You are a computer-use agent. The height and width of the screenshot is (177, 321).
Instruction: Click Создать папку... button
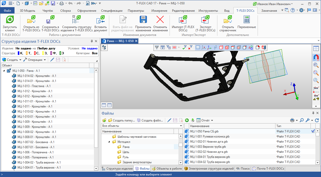[122, 120]
